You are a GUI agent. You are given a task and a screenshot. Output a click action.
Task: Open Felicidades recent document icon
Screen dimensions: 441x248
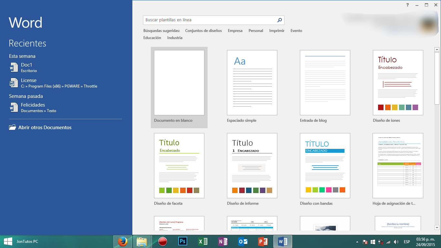tap(14, 107)
